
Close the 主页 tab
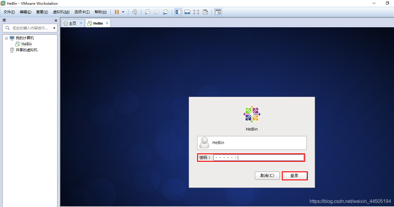point(81,23)
